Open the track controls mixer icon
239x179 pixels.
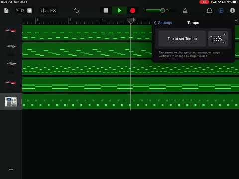pos(43,11)
